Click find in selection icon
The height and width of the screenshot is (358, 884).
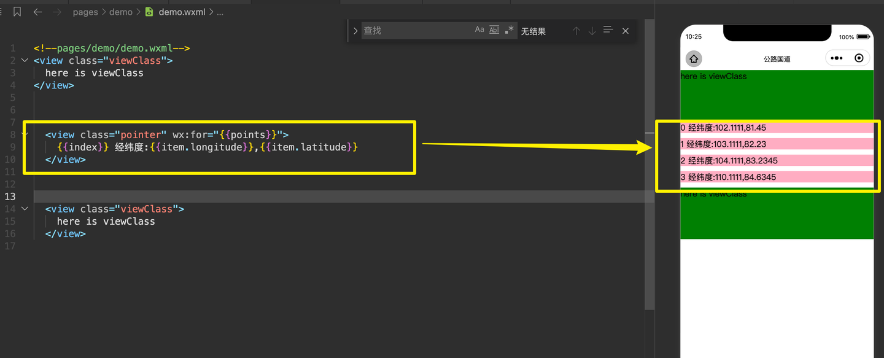pyautogui.click(x=608, y=30)
